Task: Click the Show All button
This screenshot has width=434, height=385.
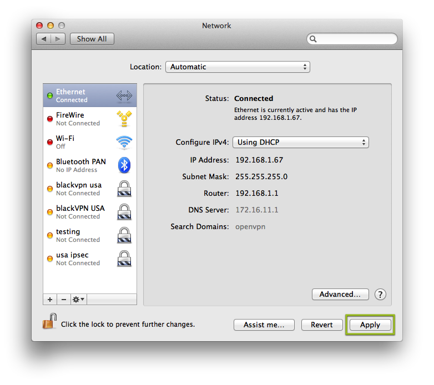Action: [x=92, y=39]
